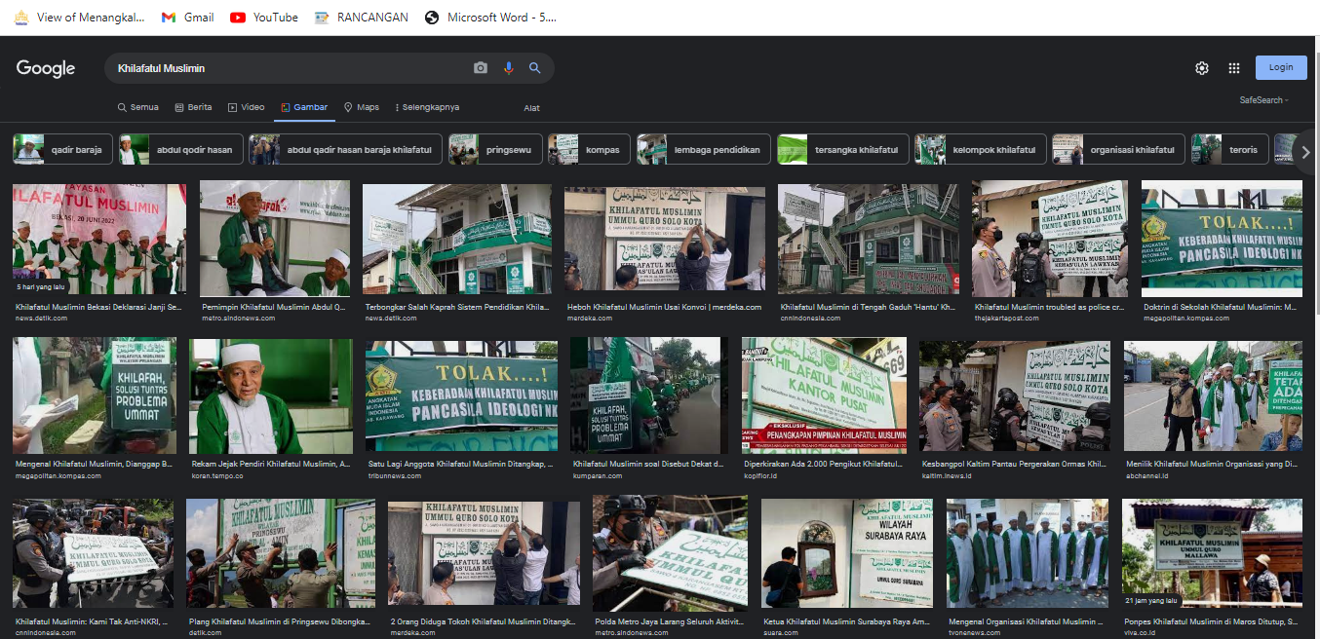Open the Google apps grid
Image resolution: width=1320 pixels, height=639 pixels.
1234,68
